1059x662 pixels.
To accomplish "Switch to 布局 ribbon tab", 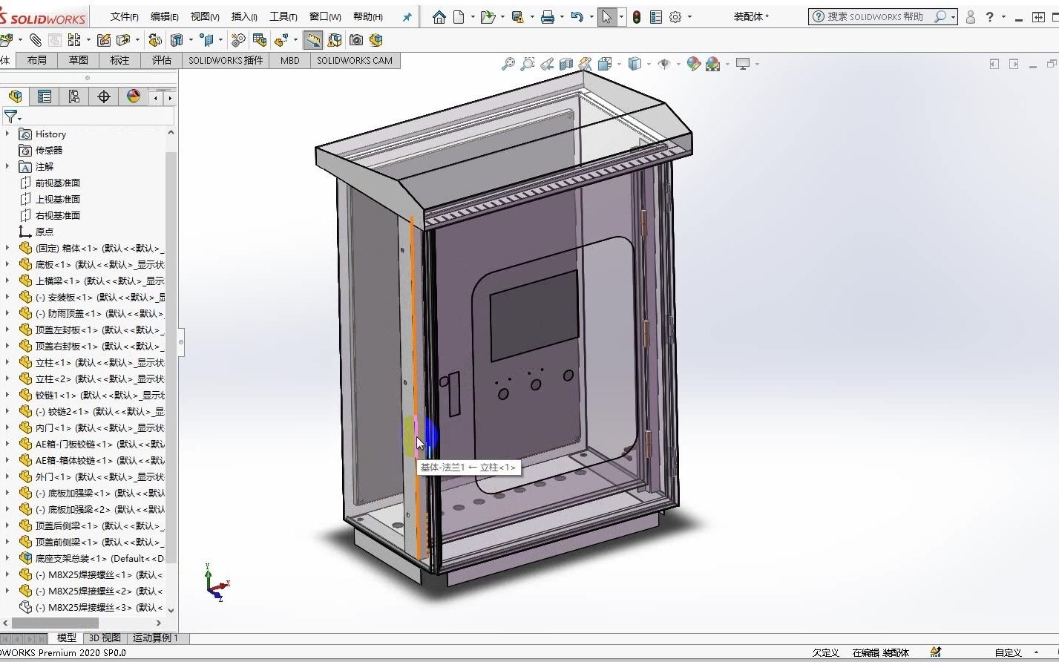I will [37, 60].
